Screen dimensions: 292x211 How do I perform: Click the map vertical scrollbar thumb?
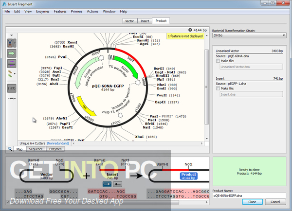tap(206, 87)
